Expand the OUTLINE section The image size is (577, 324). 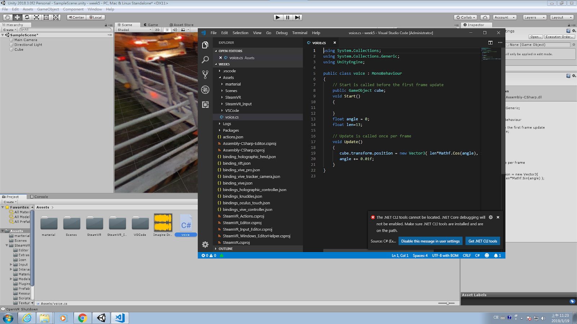click(225, 249)
